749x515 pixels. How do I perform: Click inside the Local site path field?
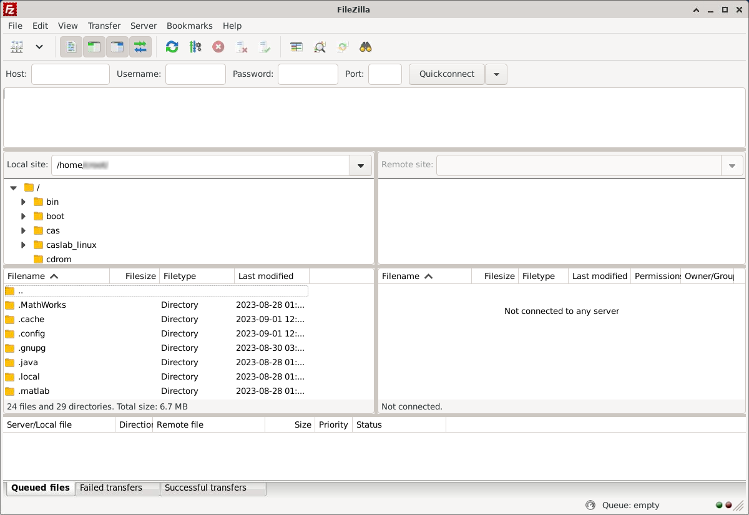[x=200, y=165]
